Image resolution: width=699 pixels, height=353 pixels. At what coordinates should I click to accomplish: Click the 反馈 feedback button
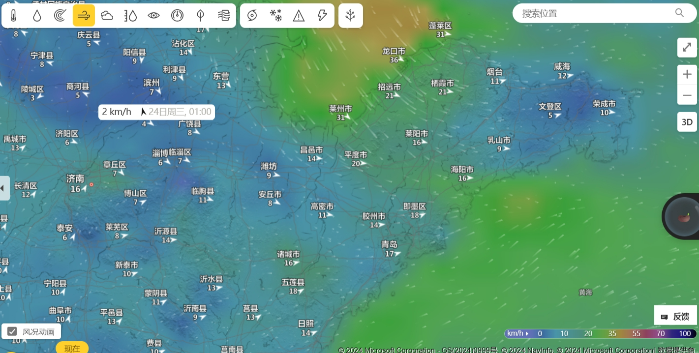tap(676, 316)
